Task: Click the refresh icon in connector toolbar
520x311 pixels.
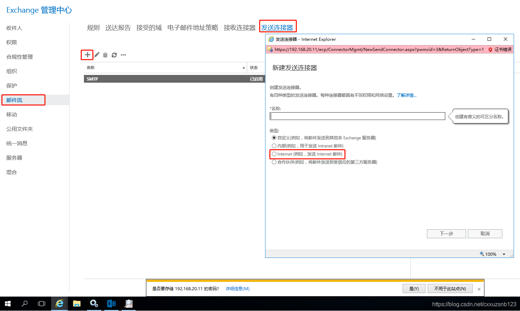Action: click(x=114, y=55)
